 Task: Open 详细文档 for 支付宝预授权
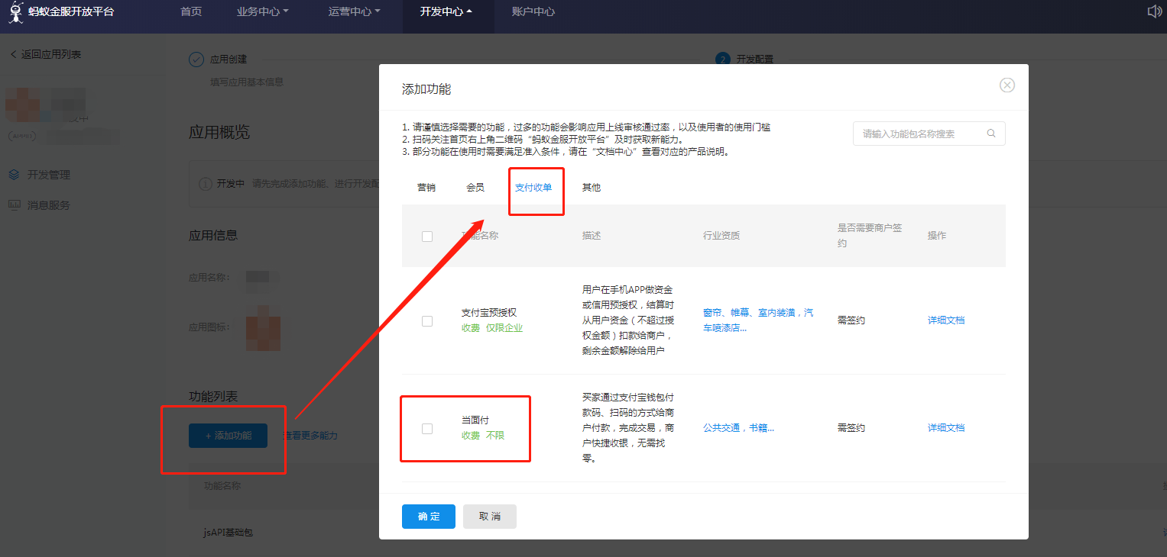(x=946, y=320)
